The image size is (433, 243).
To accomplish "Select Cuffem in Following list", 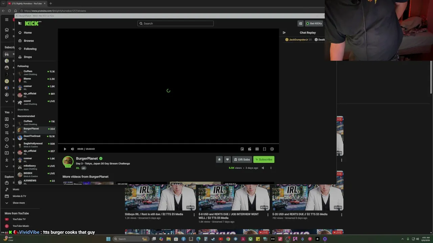I will (x=37, y=73).
